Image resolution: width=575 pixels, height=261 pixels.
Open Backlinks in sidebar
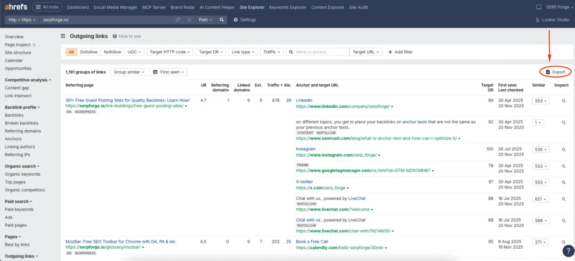14,115
